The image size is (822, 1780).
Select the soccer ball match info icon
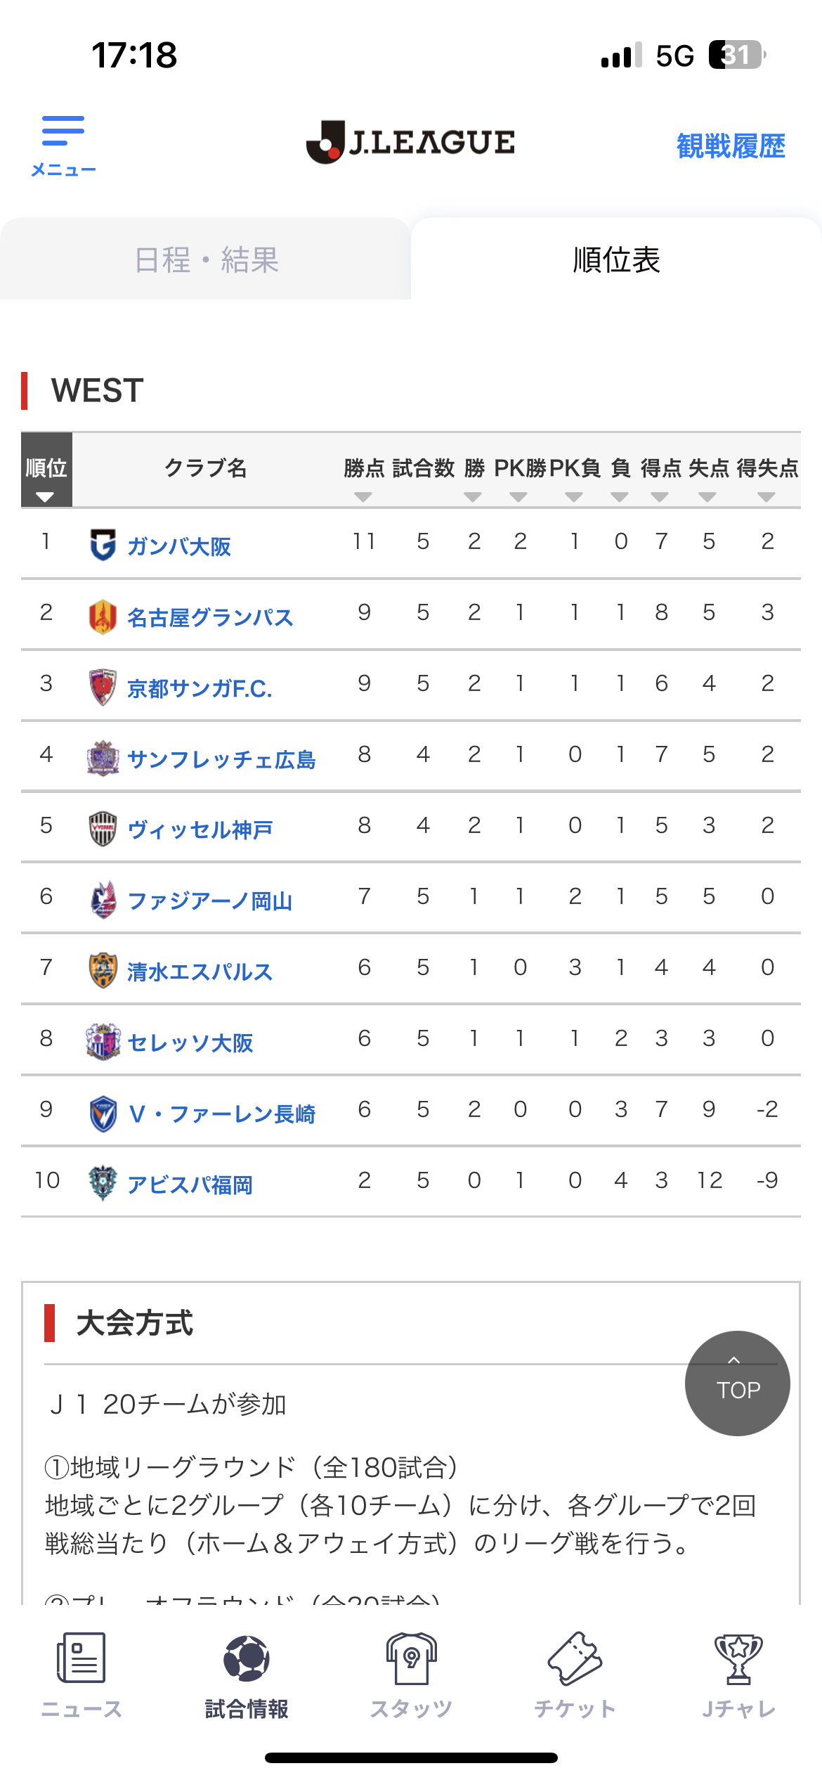pos(246,1659)
